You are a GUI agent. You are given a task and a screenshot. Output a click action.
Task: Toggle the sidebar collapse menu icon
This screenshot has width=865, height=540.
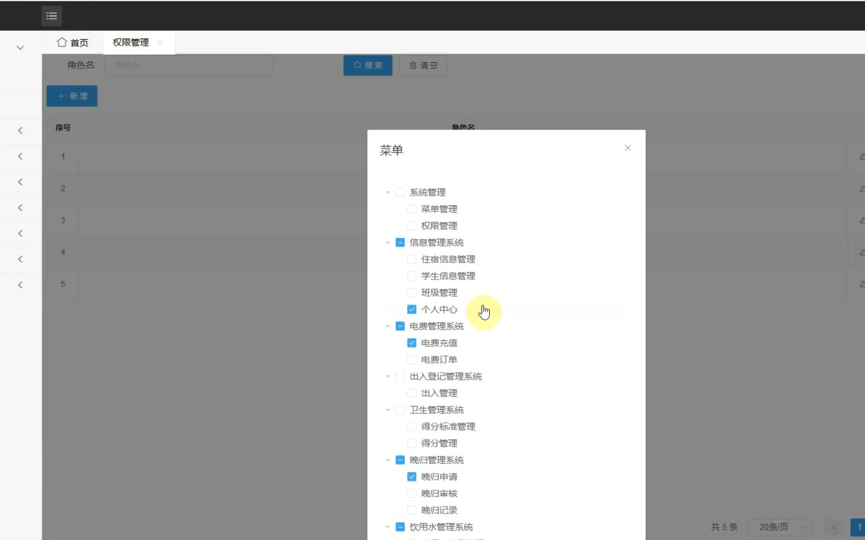[52, 16]
